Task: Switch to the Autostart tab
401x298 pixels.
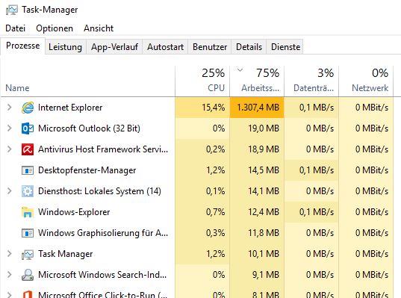Action: [165, 47]
